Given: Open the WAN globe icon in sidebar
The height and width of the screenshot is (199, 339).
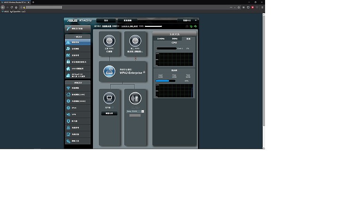Looking at the screenshot, I should (68, 101).
